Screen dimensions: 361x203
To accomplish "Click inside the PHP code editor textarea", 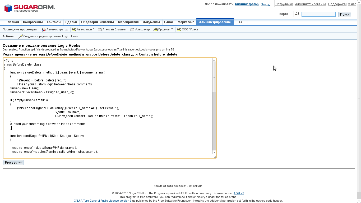I will click(x=108, y=108).
